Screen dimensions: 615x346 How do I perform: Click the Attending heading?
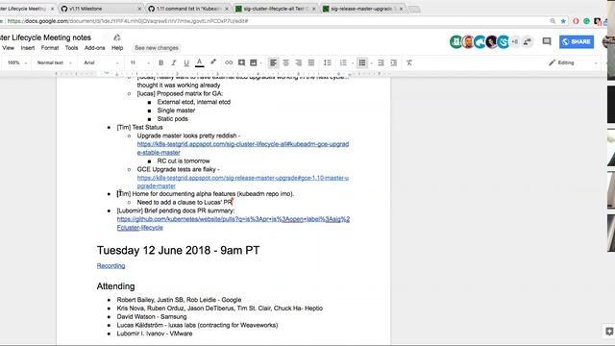pyautogui.click(x=115, y=286)
